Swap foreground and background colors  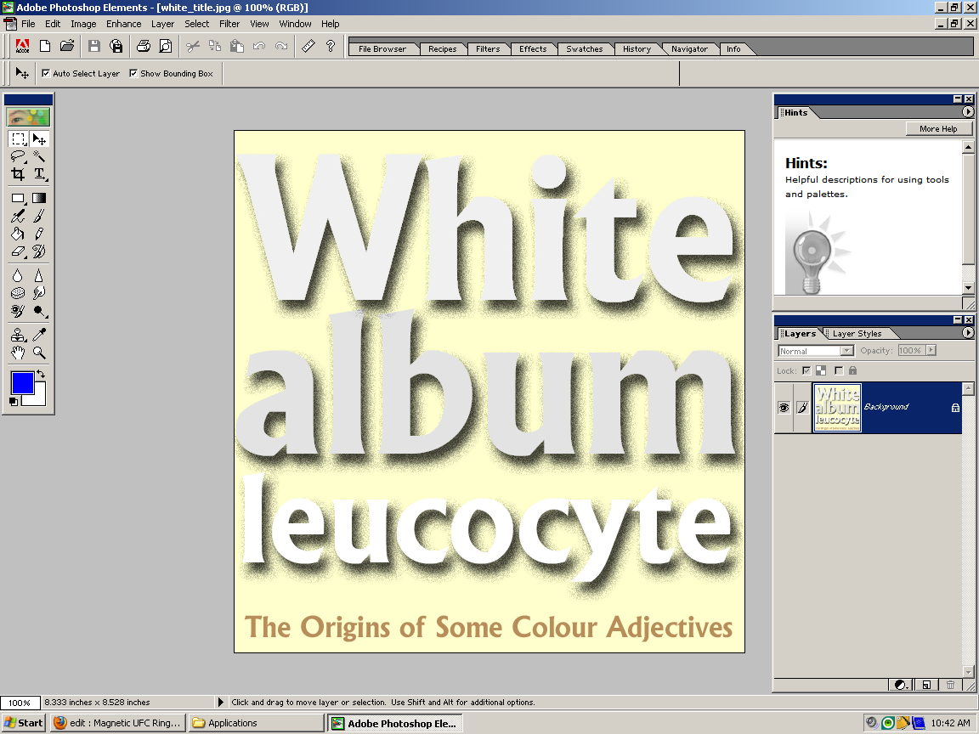point(41,374)
